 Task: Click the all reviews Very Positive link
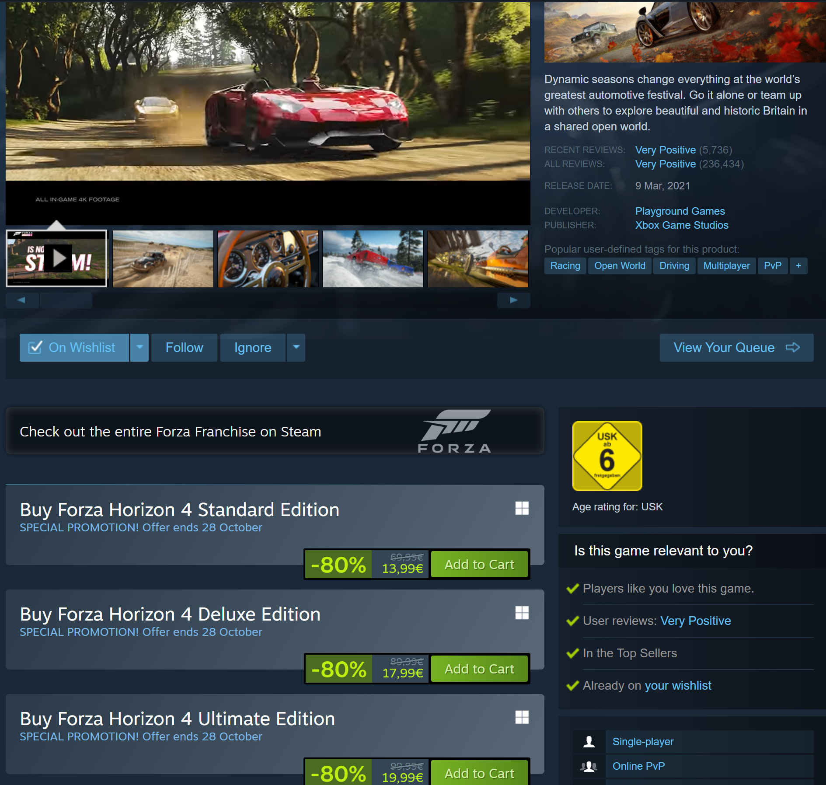(x=666, y=164)
